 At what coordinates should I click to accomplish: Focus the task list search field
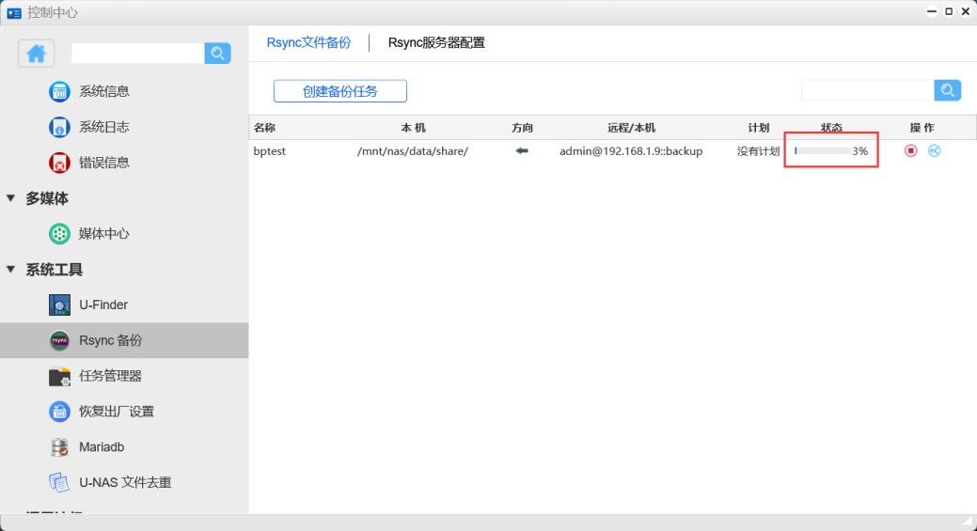click(867, 90)
